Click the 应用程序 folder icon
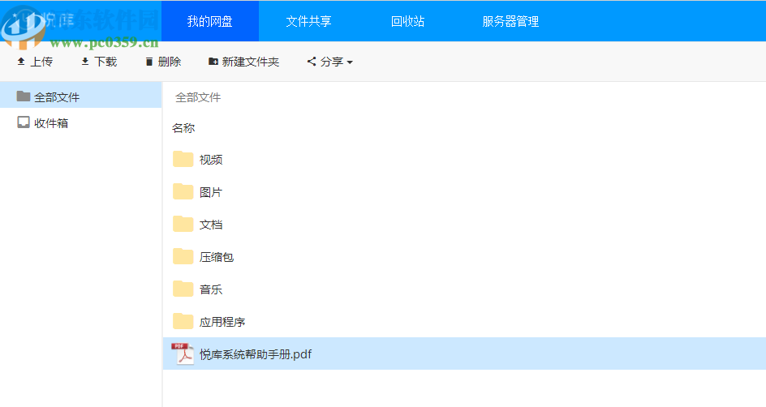 [183, 322]
